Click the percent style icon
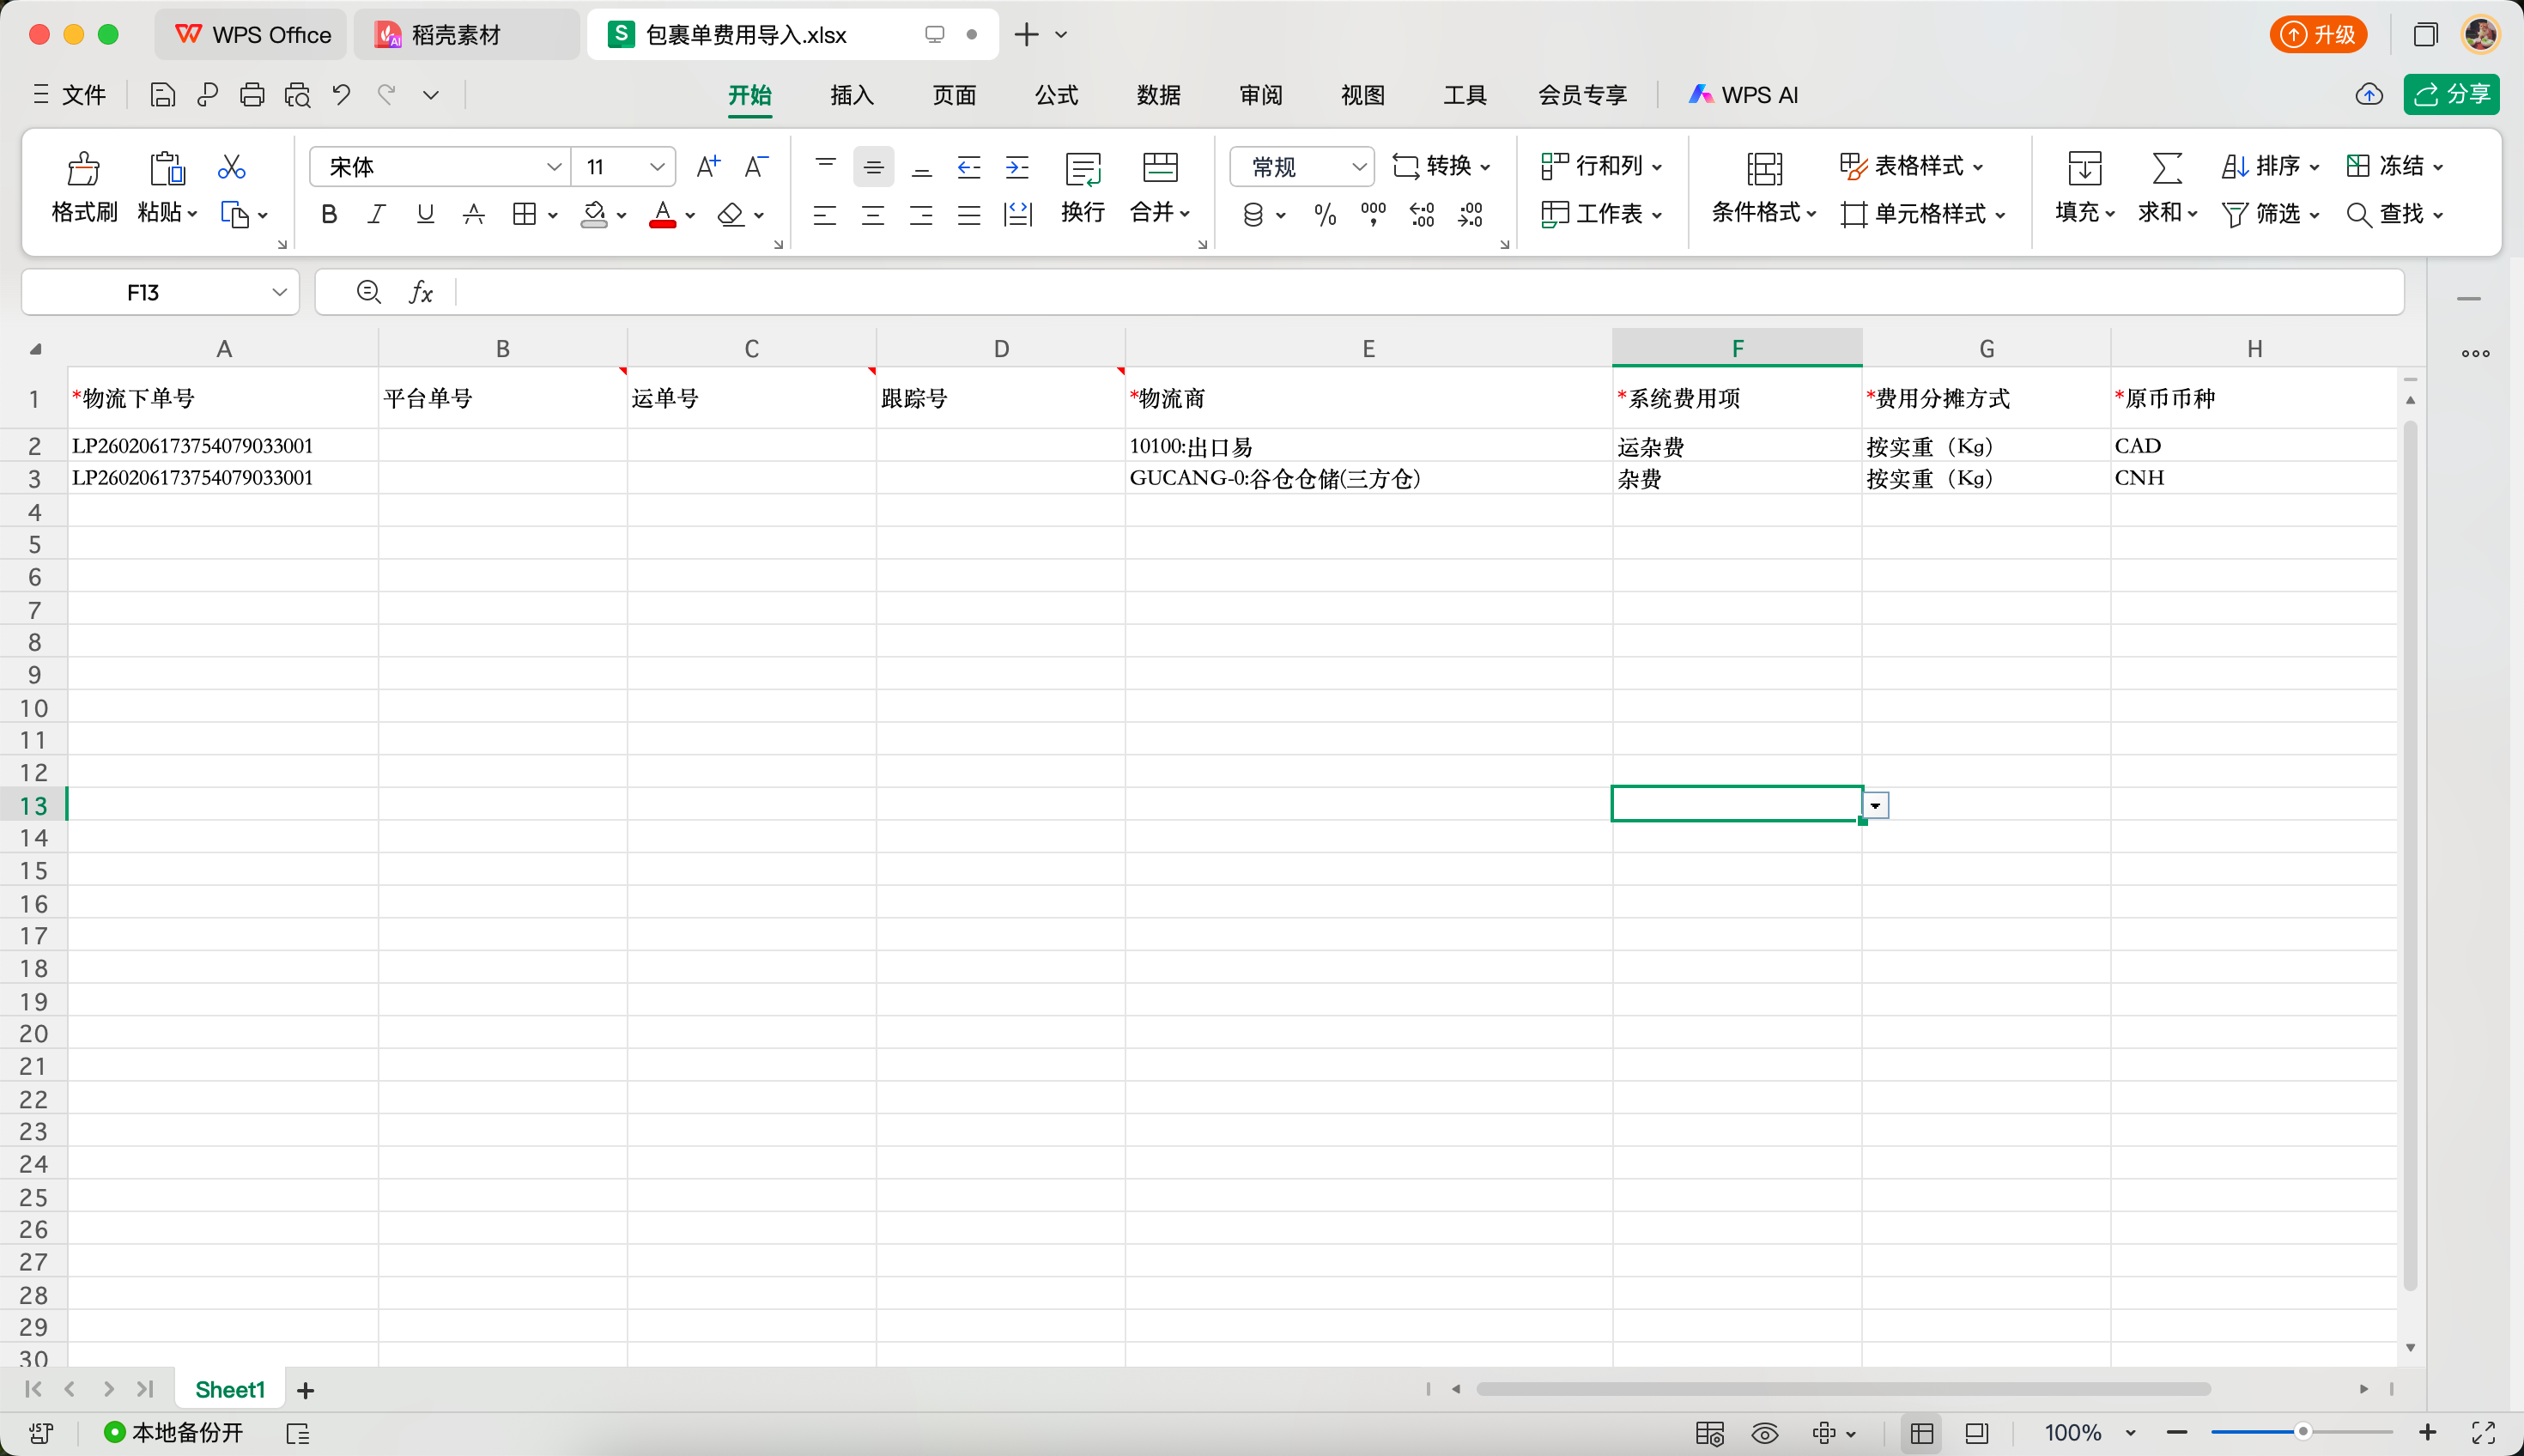Screen dimensions: 2524x1456 click(x=1325, y=215)
